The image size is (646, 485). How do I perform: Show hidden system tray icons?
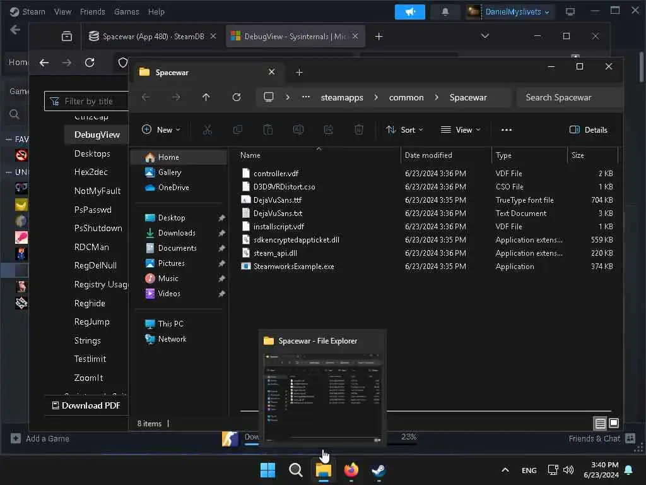[x=505, y=470]
